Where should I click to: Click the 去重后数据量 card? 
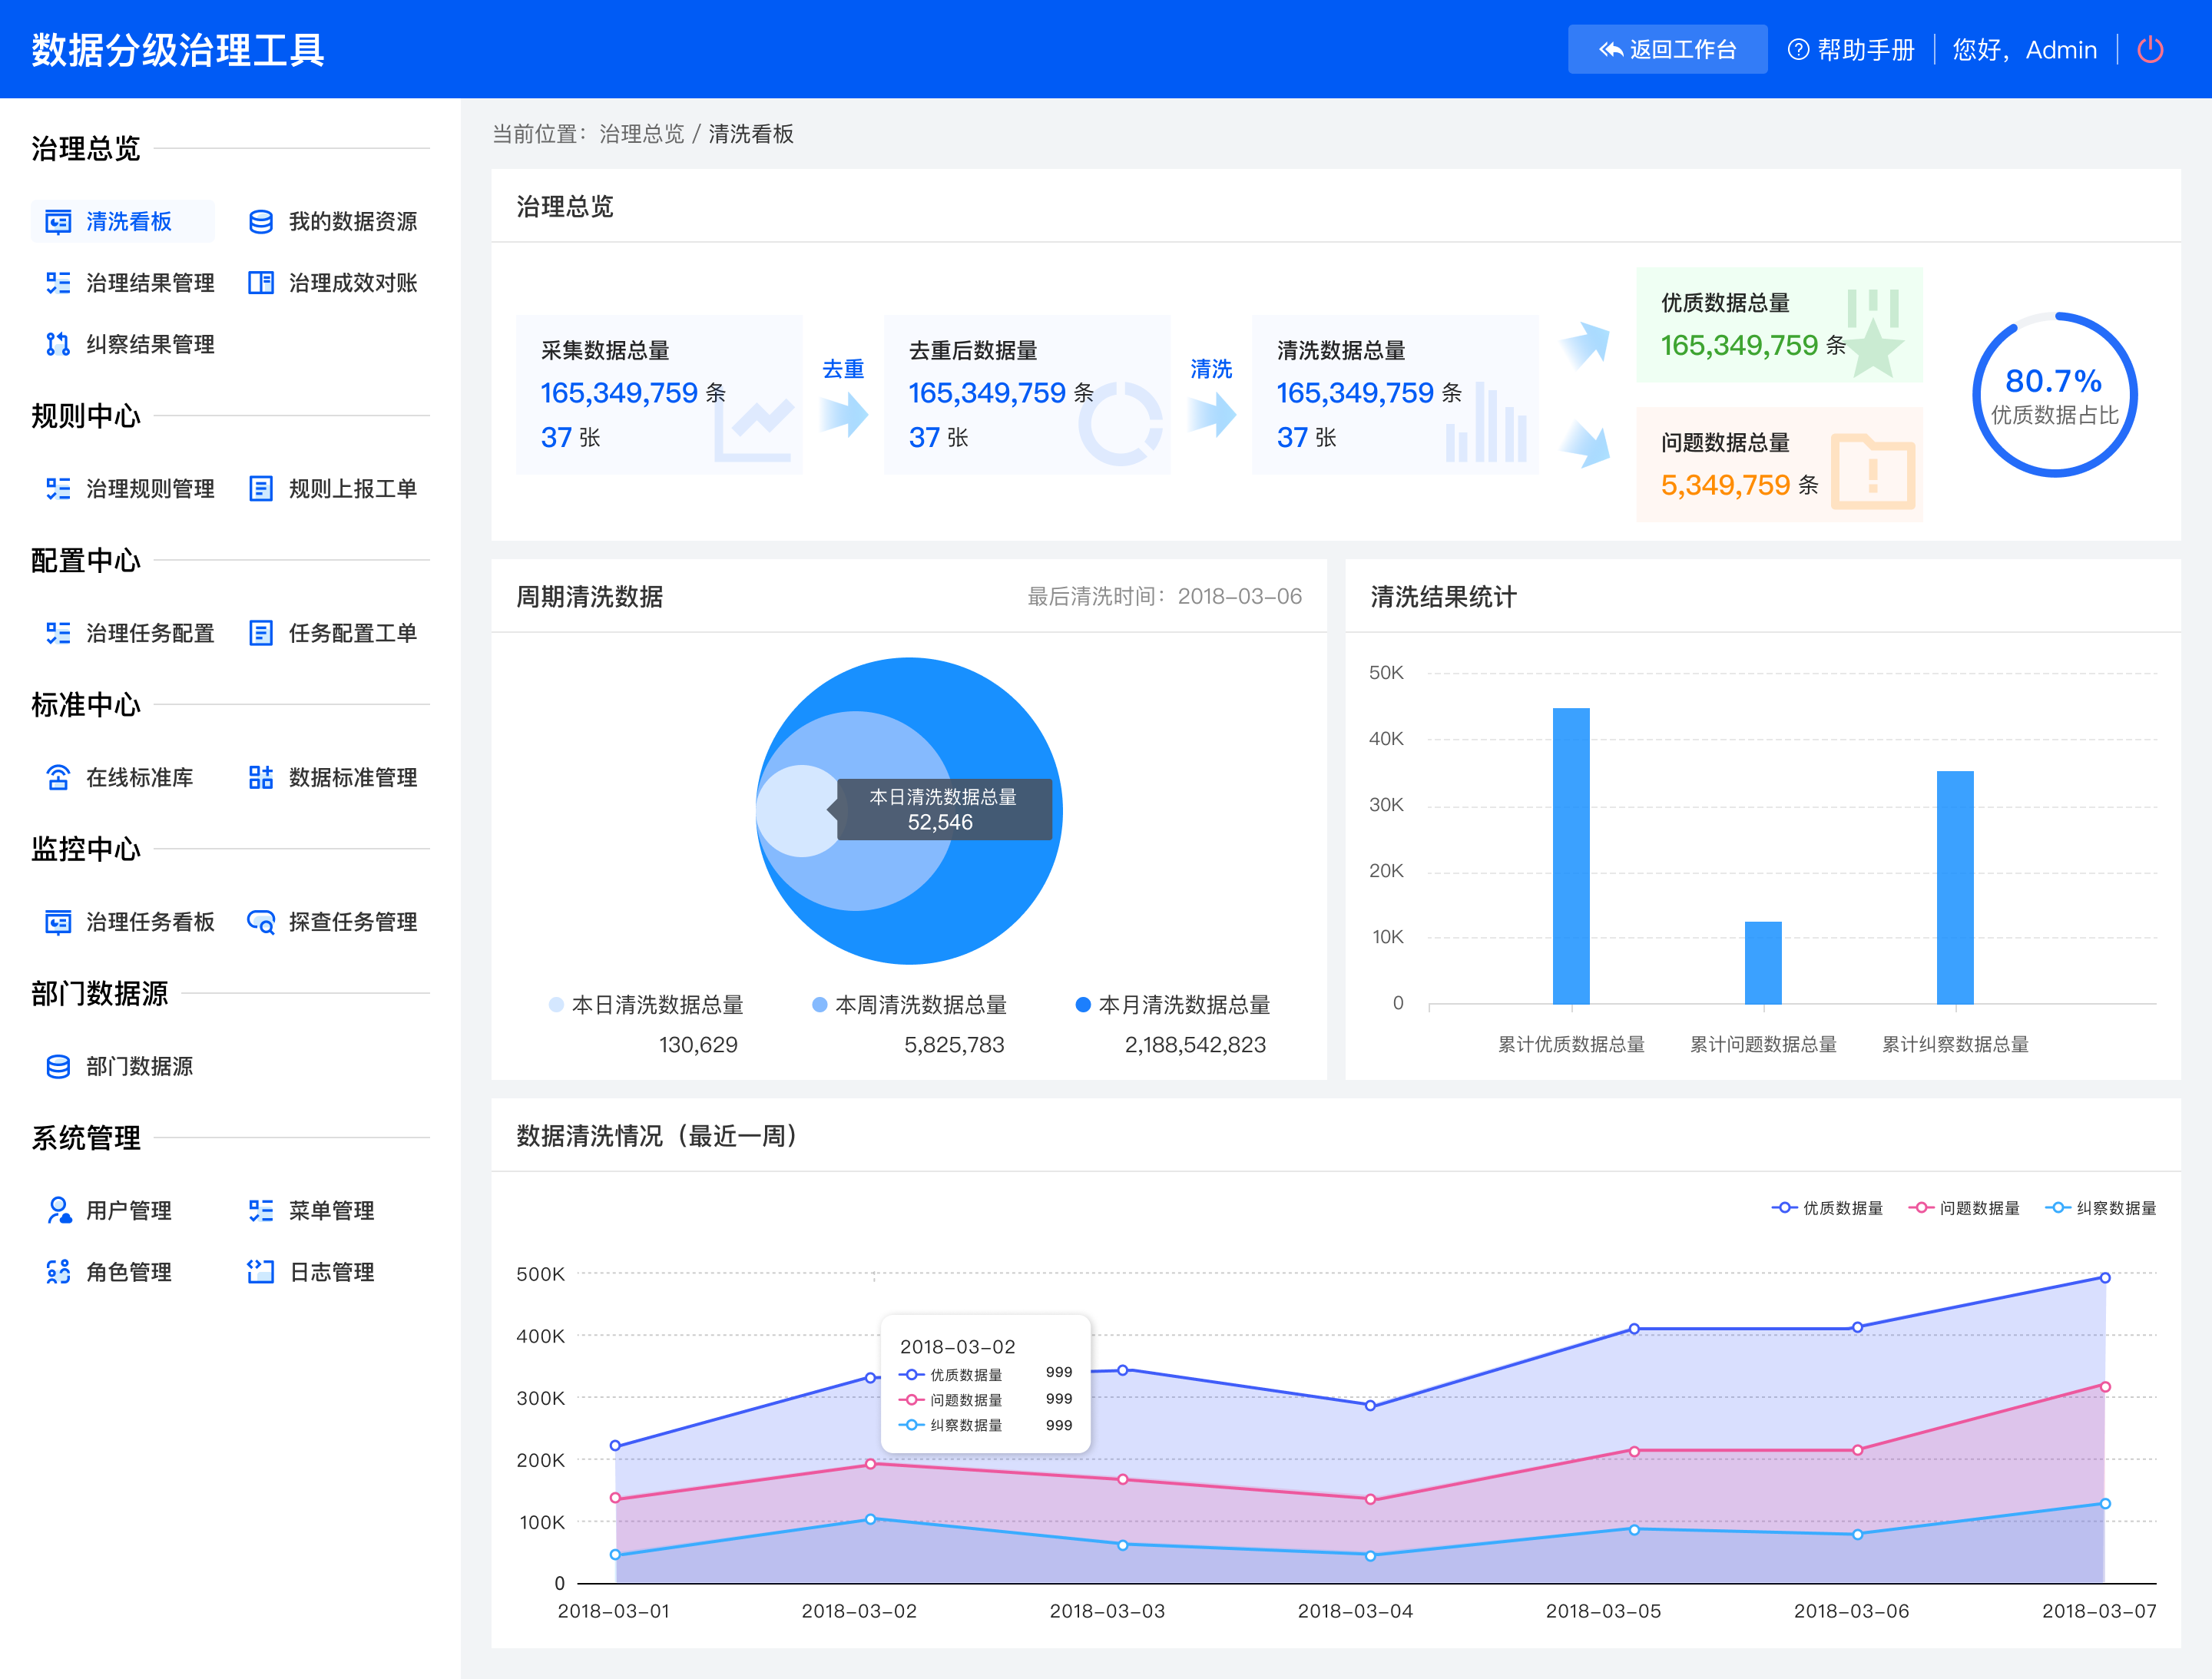coord(1027,394)
